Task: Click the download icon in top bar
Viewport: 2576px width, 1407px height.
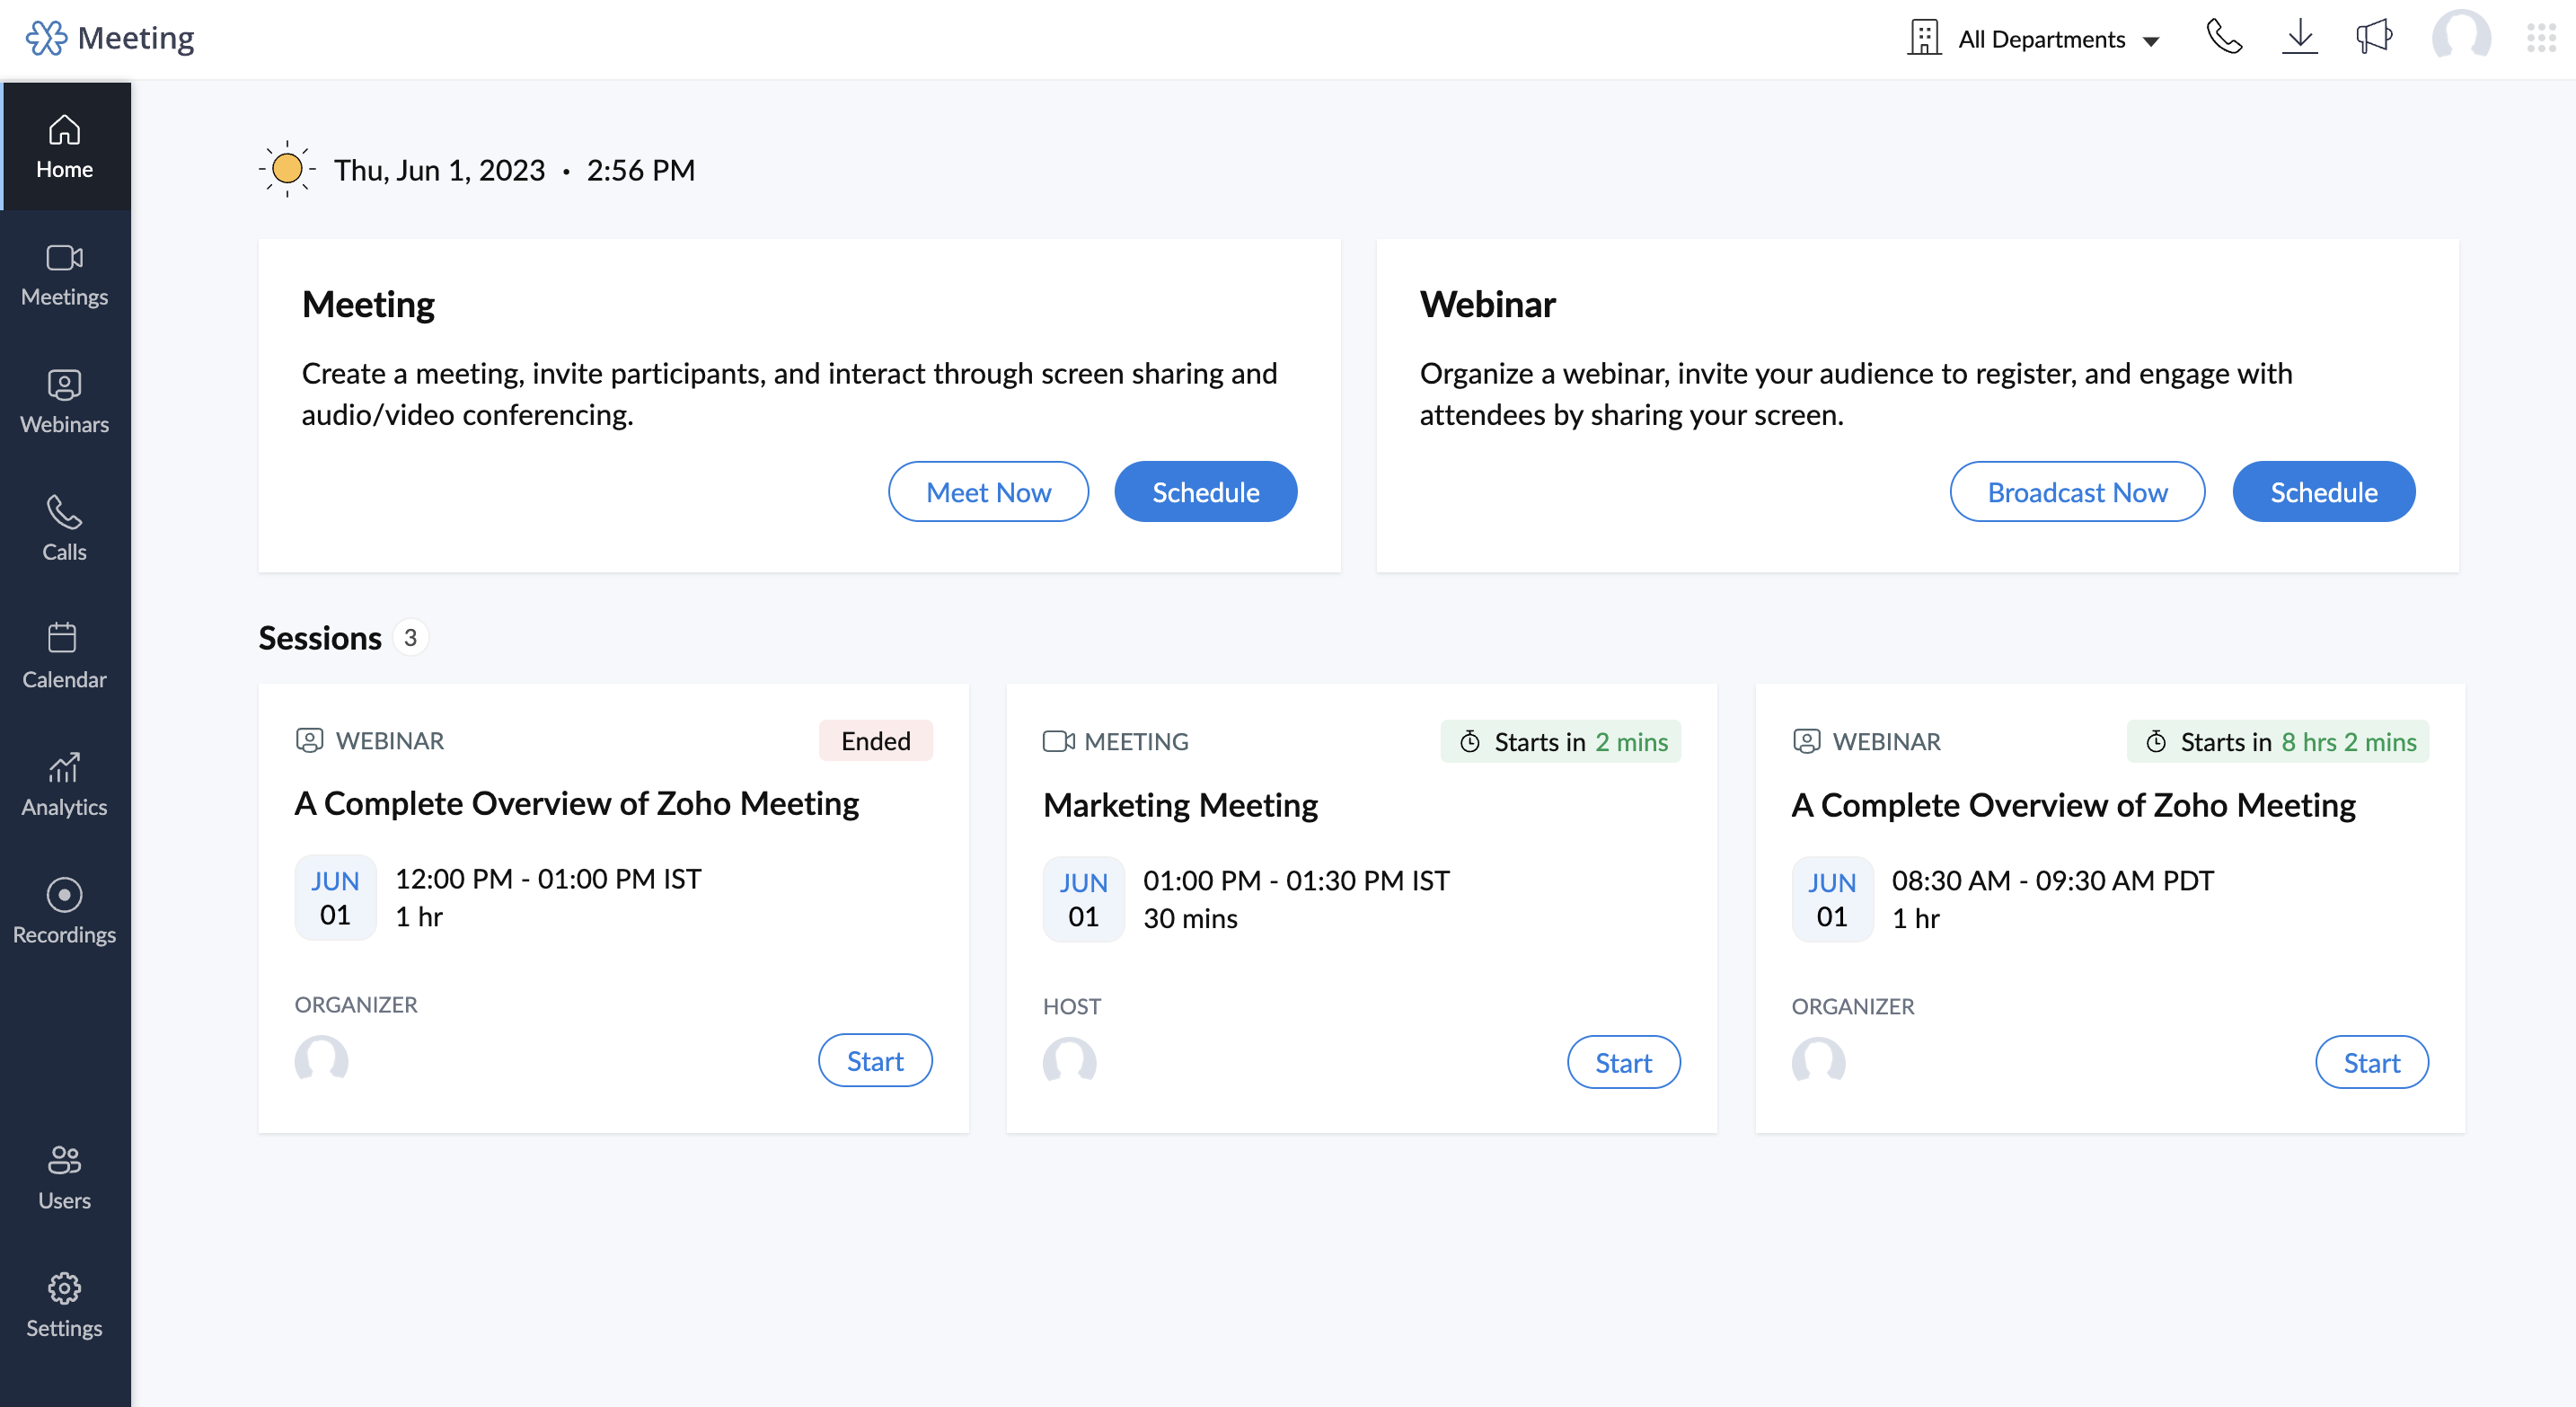Action: (2300, 38)
